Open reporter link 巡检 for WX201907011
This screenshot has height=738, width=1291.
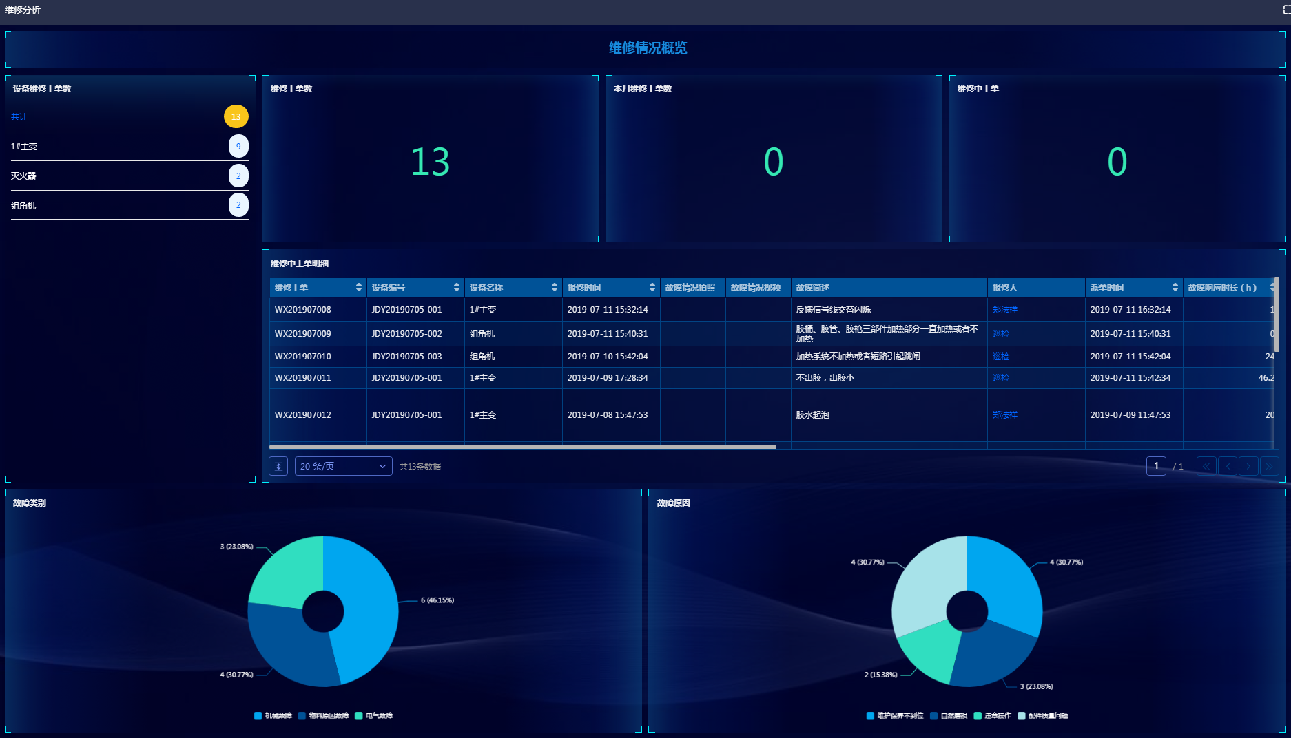1000,378
